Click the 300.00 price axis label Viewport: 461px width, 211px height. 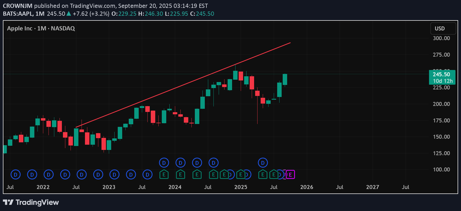click(x=441, y=38)
